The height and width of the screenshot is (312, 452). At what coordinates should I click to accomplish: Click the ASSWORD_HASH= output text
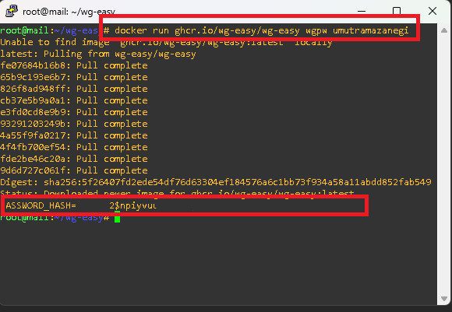coord(41,205)
